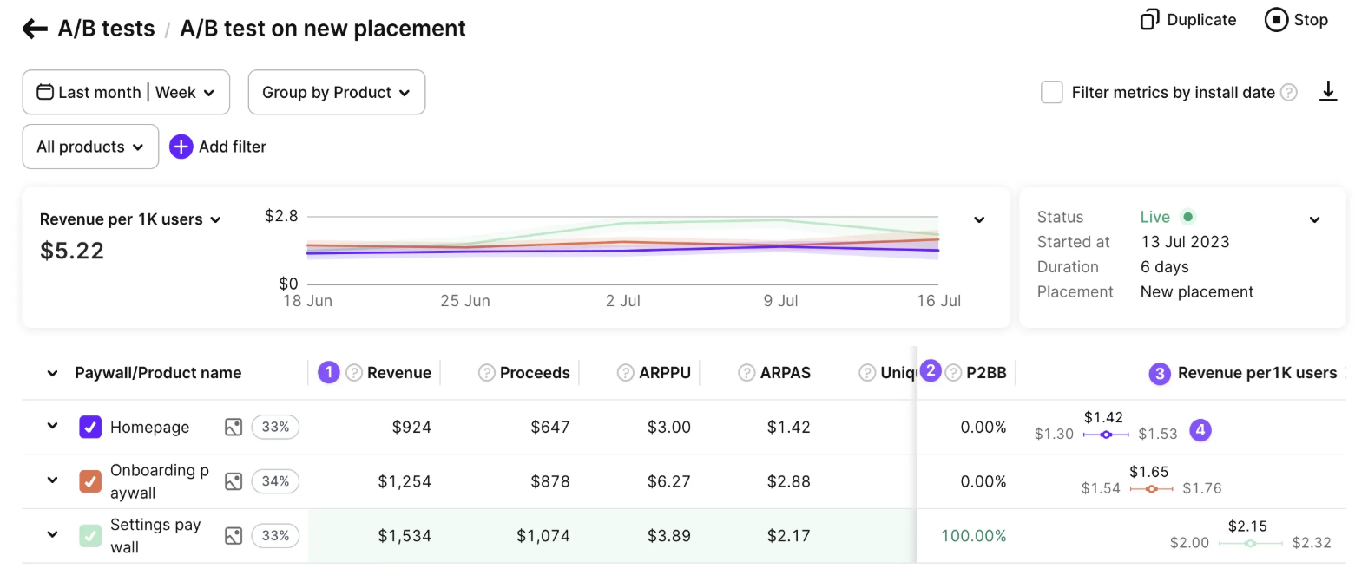This screenshot has width=1355, height=575.
Task: Go to A/B tests breadcrumb
Action: [106, 29]
